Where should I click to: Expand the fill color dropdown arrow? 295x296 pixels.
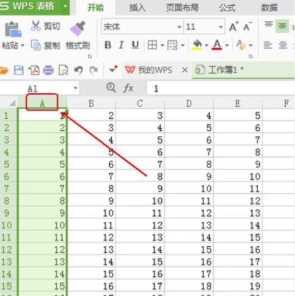207,46
